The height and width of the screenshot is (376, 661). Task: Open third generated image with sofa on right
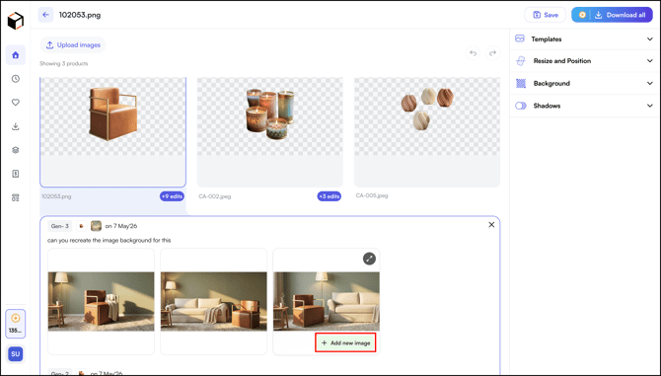coord(327,301)
